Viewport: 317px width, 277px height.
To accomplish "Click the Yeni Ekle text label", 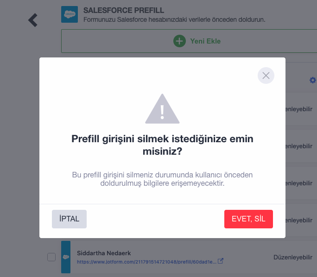I will pos(205,41).
